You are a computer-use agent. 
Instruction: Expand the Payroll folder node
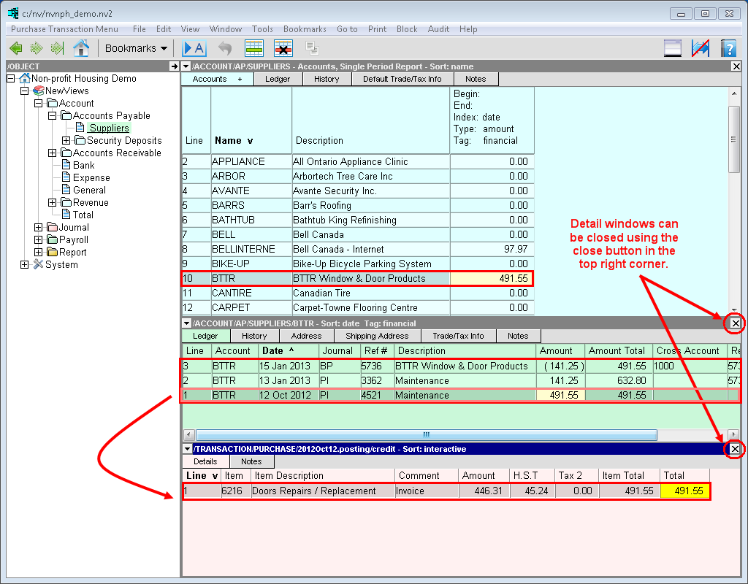click(39, 240)
